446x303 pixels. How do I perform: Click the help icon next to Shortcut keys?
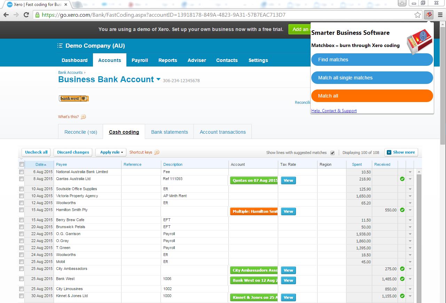[x=157, y=152]
